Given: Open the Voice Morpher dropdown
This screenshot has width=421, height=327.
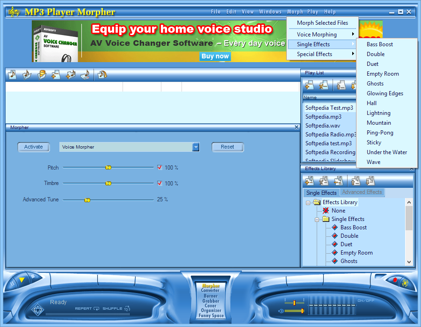Looking at the screenshot, I should pyautogui.click(x=196, y=147).
